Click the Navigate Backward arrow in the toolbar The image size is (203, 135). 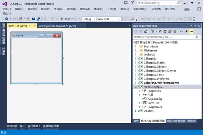[7, 19]
